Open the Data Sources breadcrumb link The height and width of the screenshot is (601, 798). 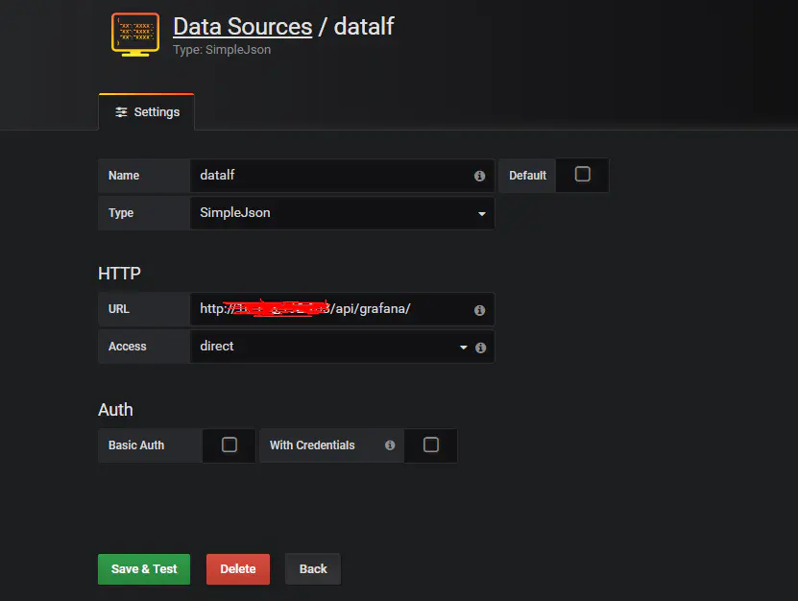coord(242,27)
